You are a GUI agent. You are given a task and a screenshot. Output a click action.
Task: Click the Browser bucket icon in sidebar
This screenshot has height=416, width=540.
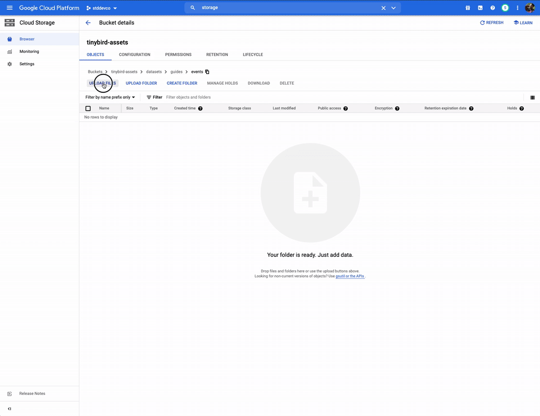click(10, 39)
